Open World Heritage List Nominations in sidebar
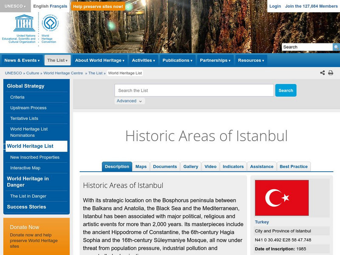 [29, 132]
